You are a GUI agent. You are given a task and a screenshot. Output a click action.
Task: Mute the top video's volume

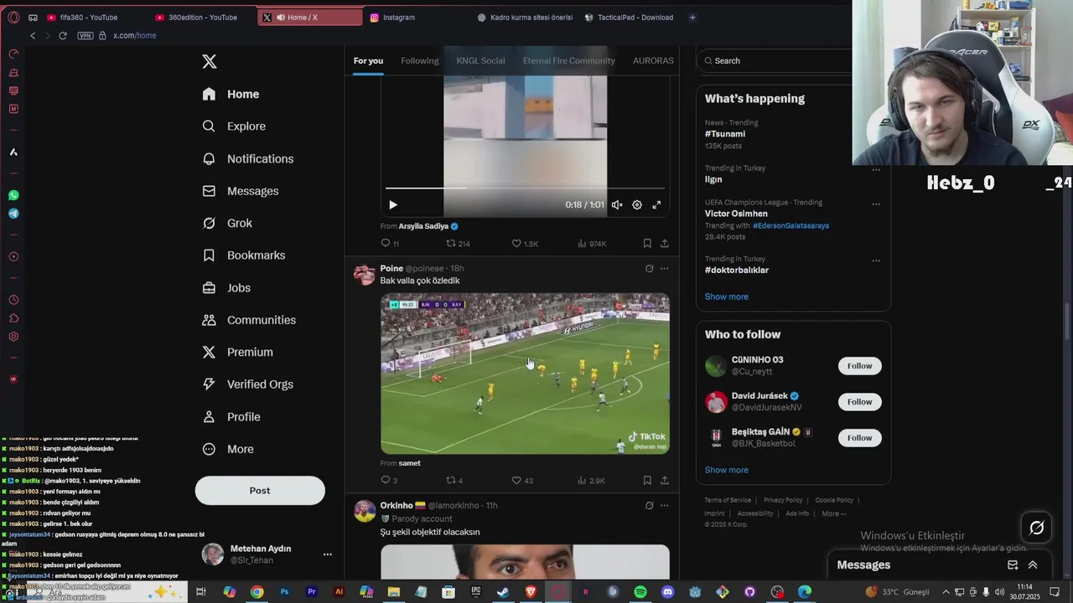(x=617, y=204)
